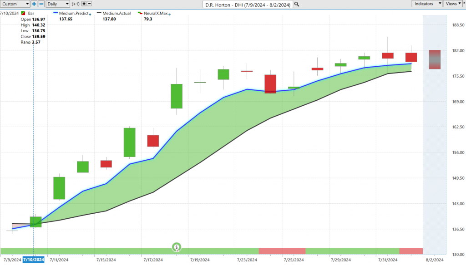Click the black minus button beside (+1)
The height and width of the screenshot is (265, 466).
[89, 4]
